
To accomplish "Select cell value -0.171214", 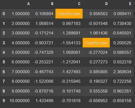I will (x=44, y=33).
